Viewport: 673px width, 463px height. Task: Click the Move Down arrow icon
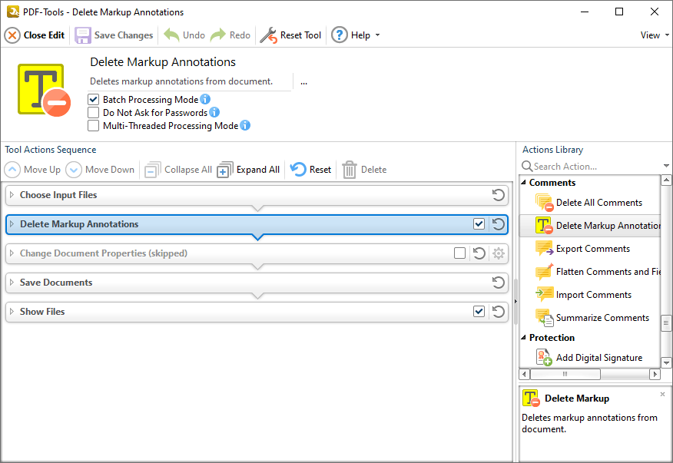[x=74, y=170]
